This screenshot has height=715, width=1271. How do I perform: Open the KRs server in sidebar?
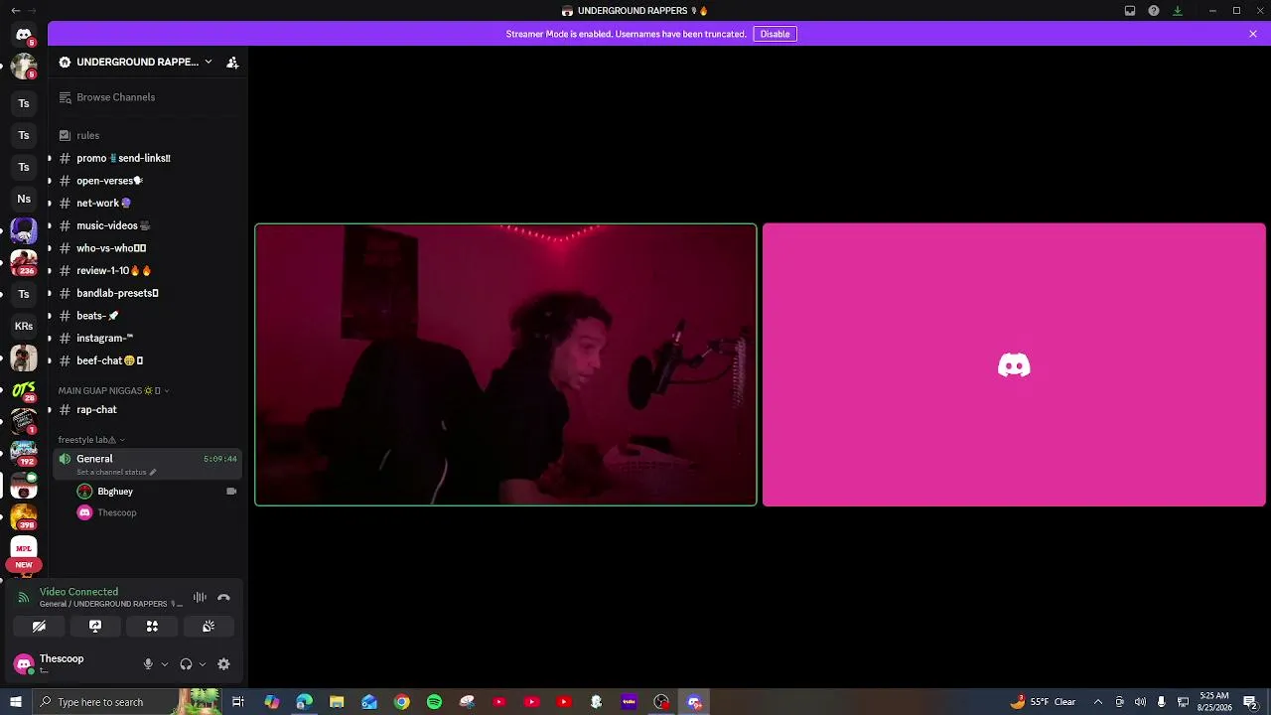click(x=24, y=326)
